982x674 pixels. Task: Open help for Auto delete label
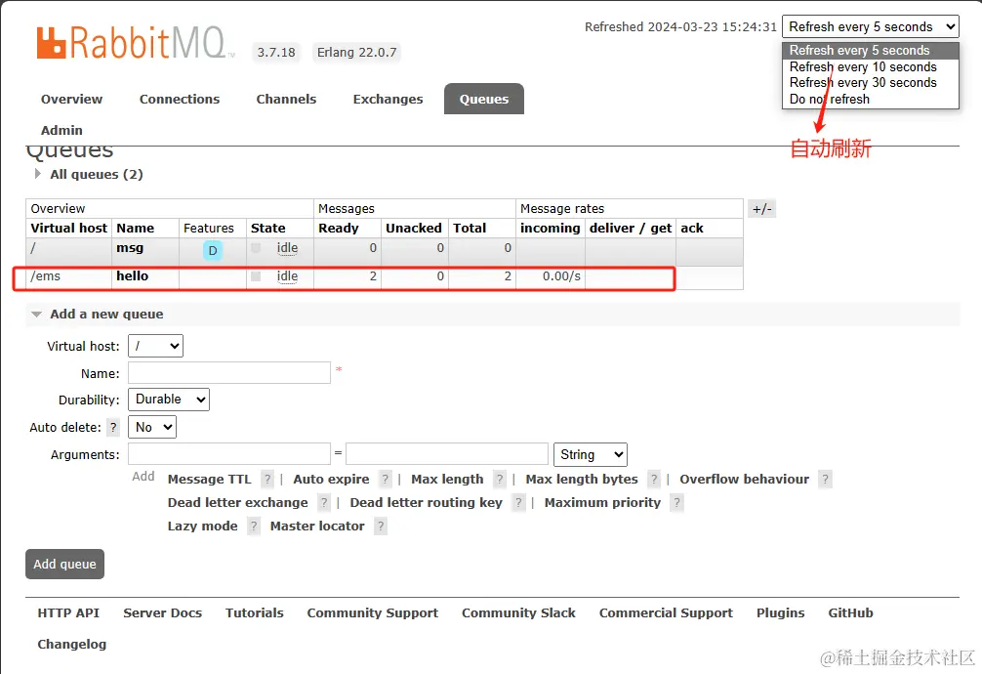[x=113, y=428]
